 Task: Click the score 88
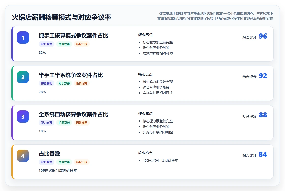pyautogui.click(x=263, y=115)
